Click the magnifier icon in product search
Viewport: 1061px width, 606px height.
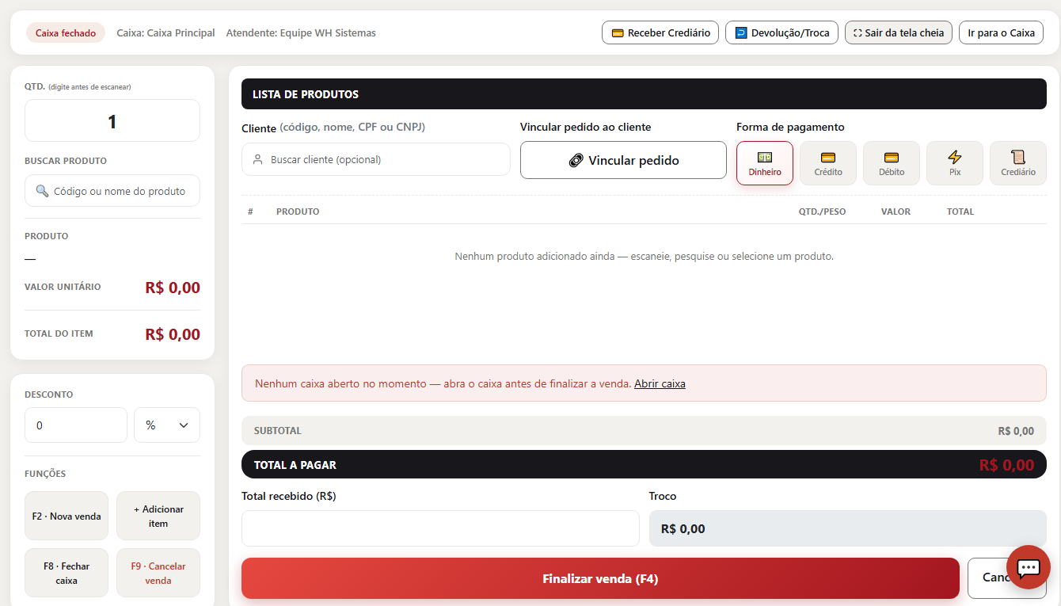(x=42, y=191)
